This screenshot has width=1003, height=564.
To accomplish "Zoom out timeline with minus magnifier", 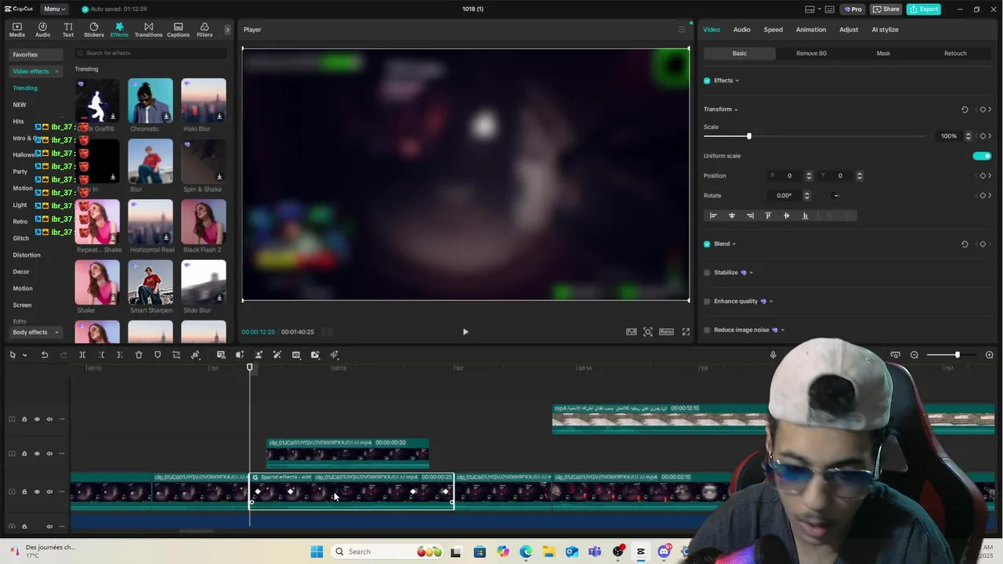I will [x=914, y=355].
